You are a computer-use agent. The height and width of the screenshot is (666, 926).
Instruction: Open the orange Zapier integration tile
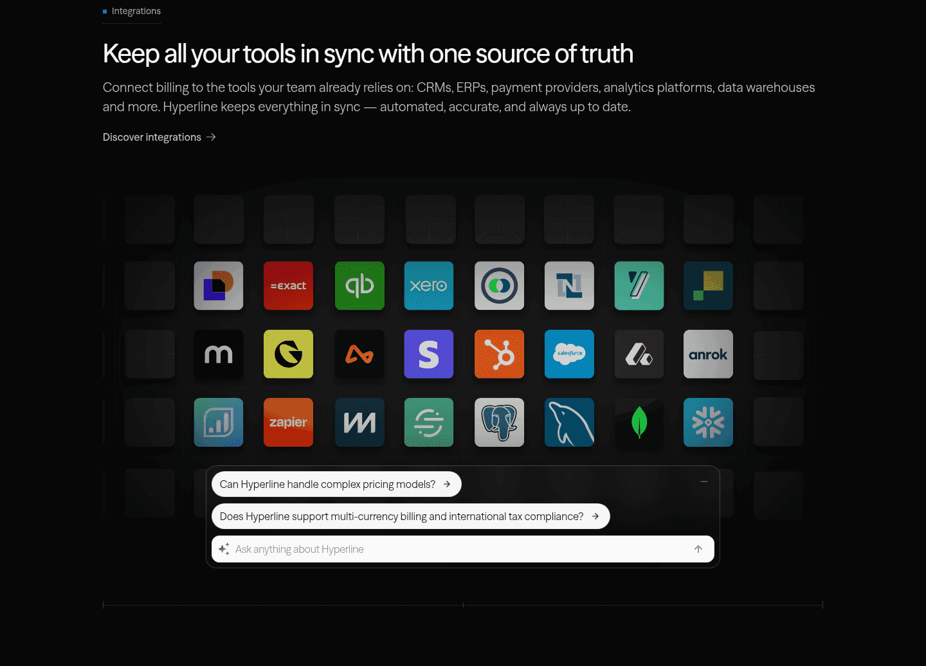click(x=288, y=422)
